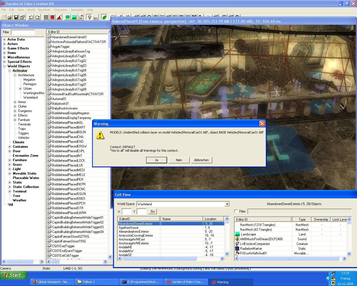The image size is (357, 286).
Task: Toggle the green leaf grass icon
Action: (x=104, y=17)
